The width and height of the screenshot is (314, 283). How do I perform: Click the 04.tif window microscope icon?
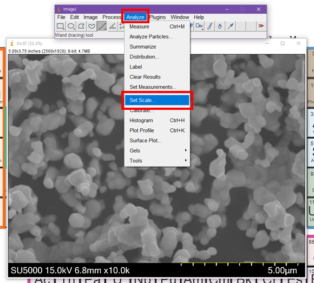click(x=12, y=43)
